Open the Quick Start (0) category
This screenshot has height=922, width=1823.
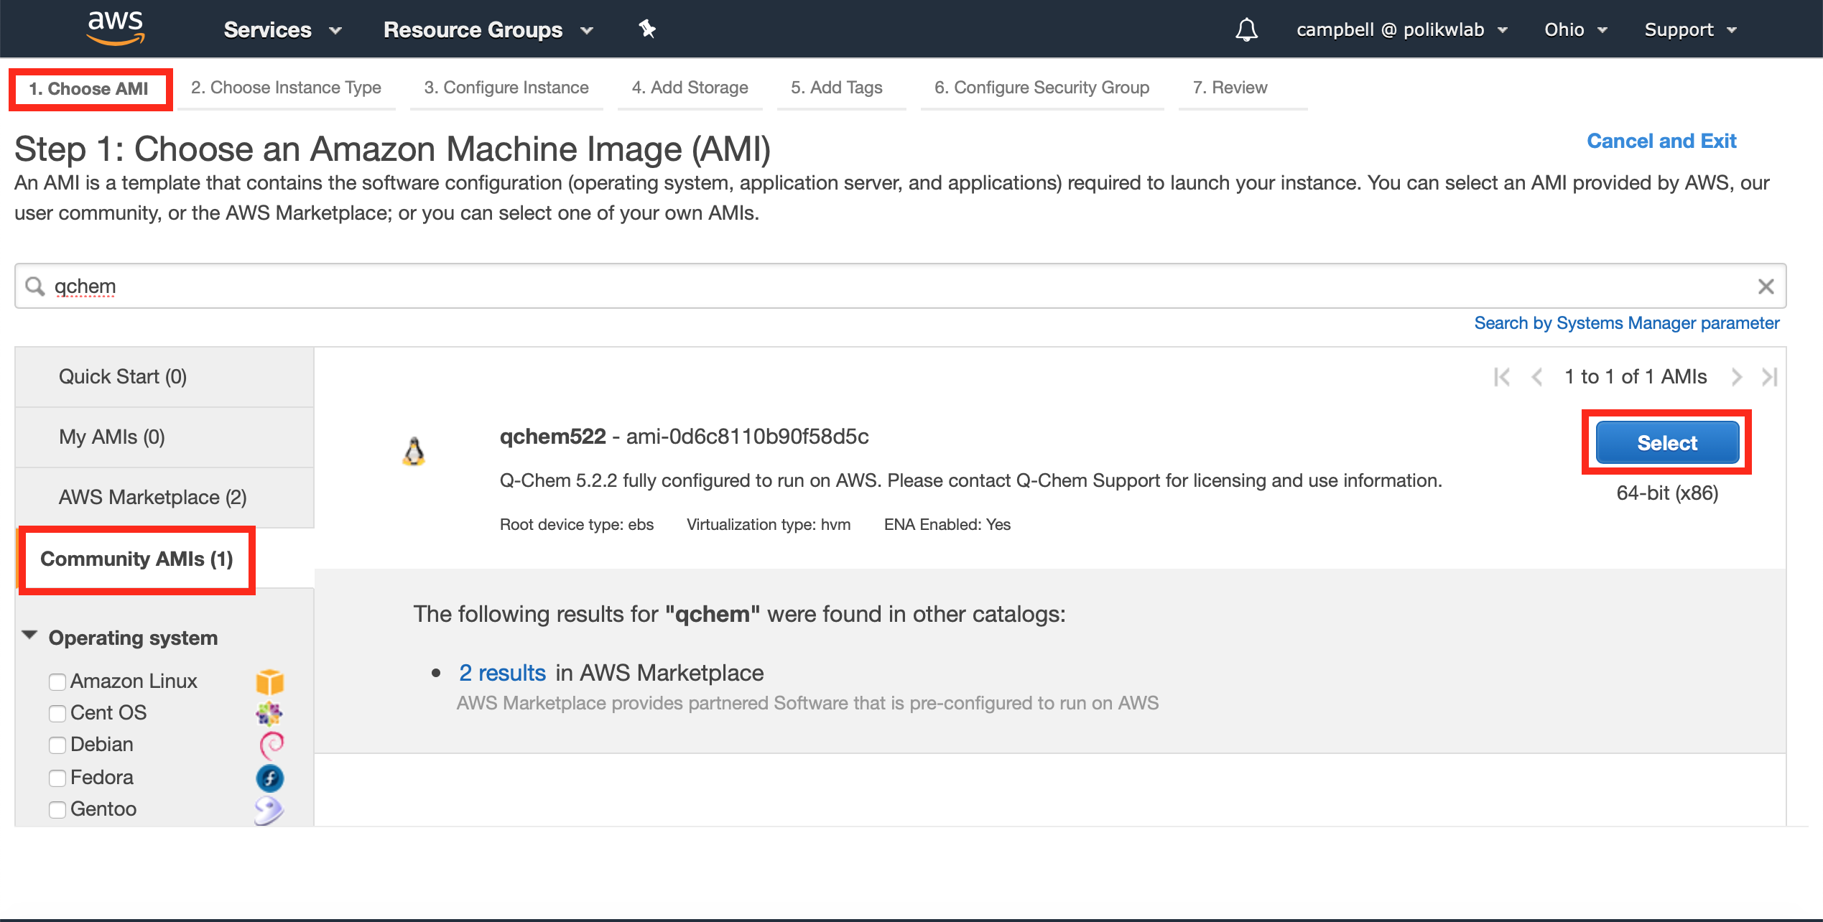click(164, 377)
